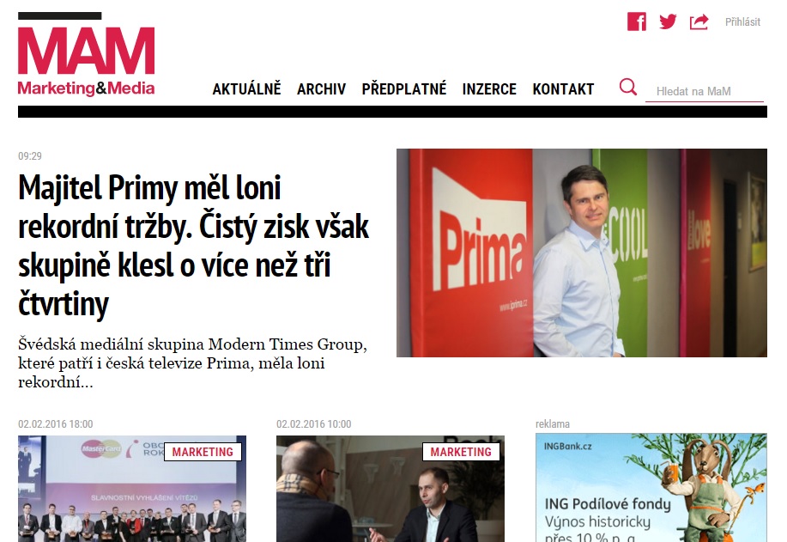Open the Aktuálně menu item
Screen dimensions: 787x542
point(246,89)
